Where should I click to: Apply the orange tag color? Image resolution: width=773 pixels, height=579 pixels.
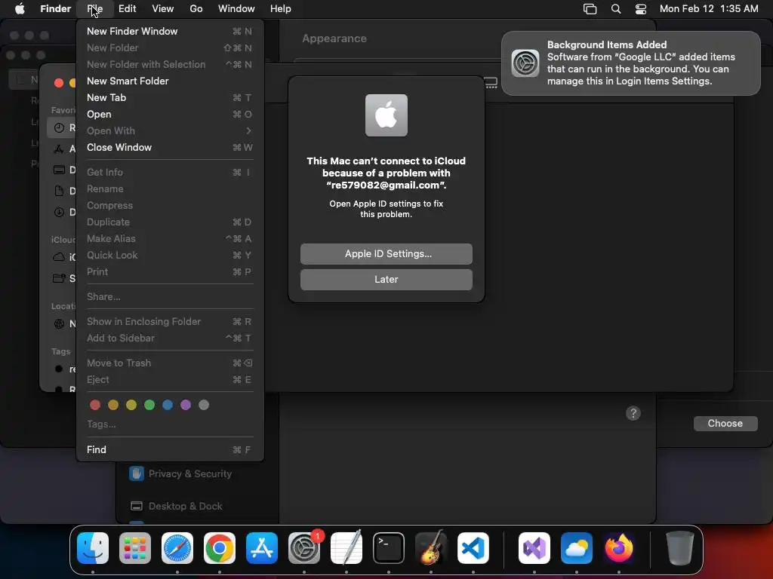(113, 405)
